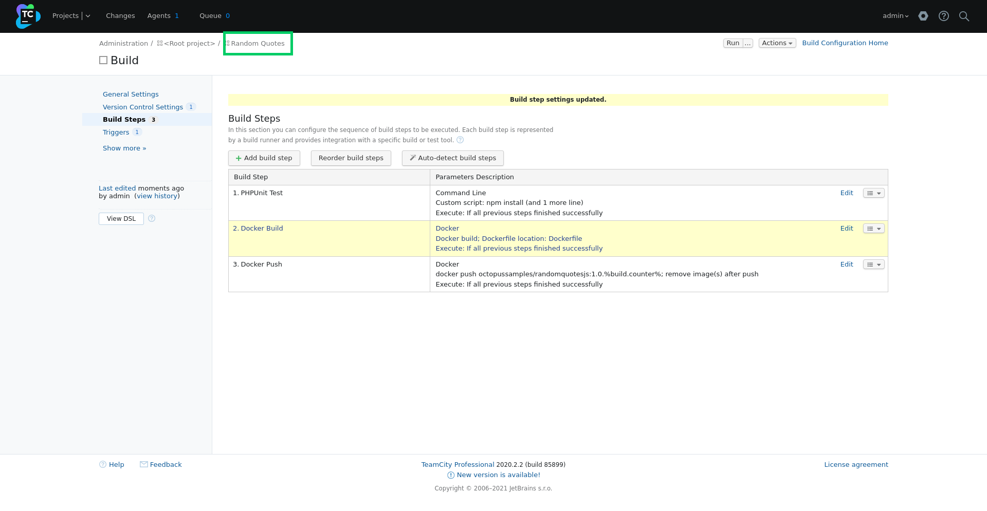Toggle the checkbox icon next to Build title

pyautogui.click(x=103, y=60)
